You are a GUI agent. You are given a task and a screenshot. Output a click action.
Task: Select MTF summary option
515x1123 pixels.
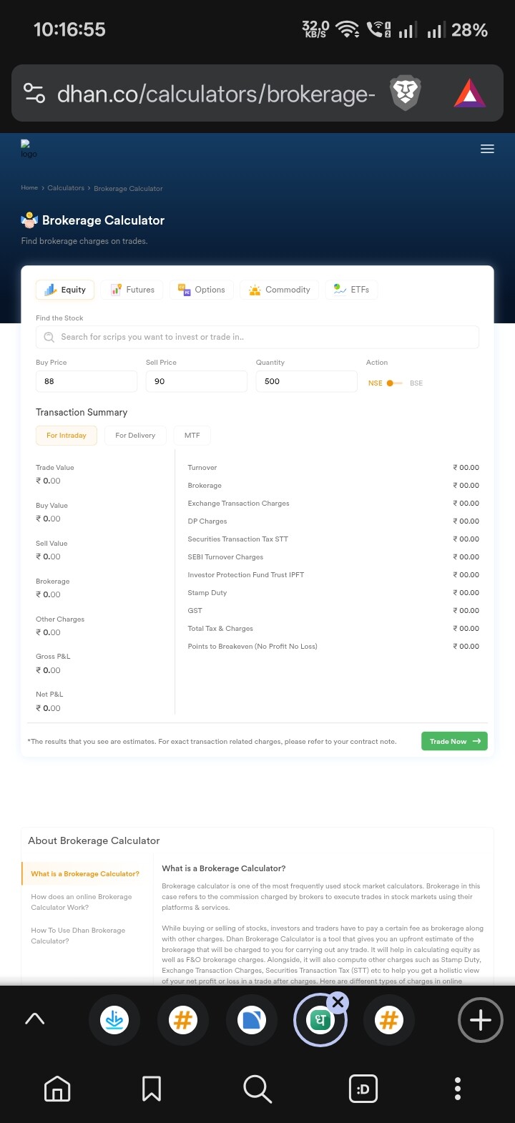click(x=192, y=435)
